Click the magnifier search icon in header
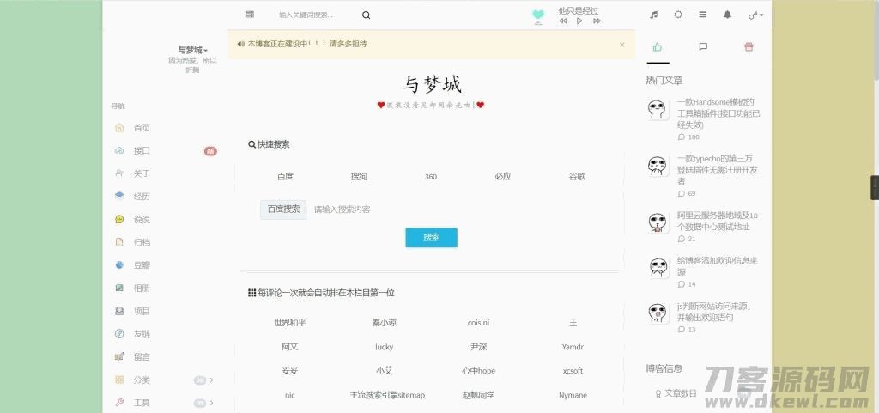This screenshot has width=879, height=413. tap(367, 15)
